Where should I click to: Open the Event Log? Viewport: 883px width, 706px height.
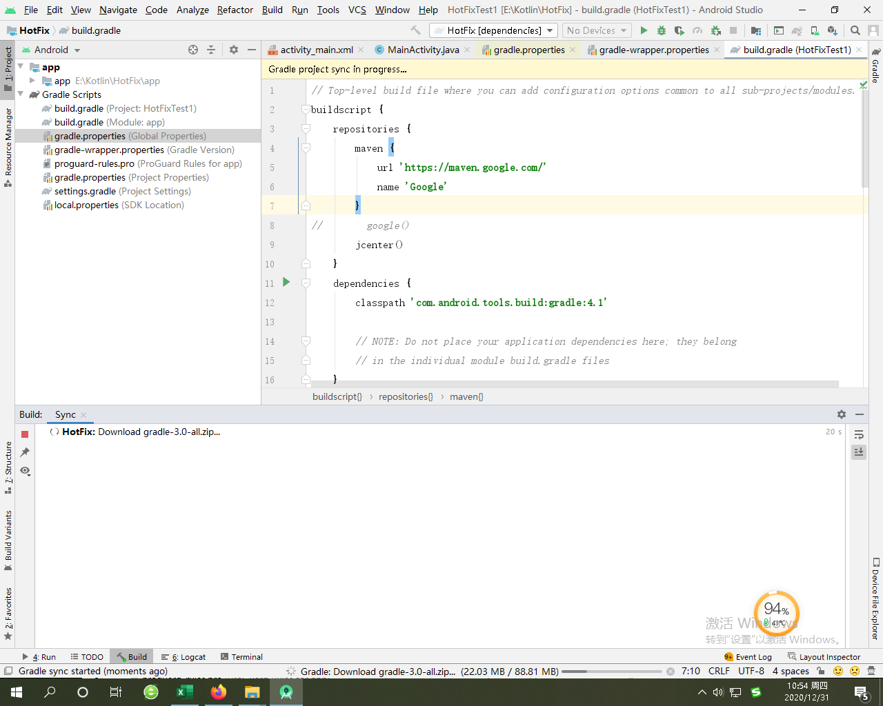coord(748,657)
